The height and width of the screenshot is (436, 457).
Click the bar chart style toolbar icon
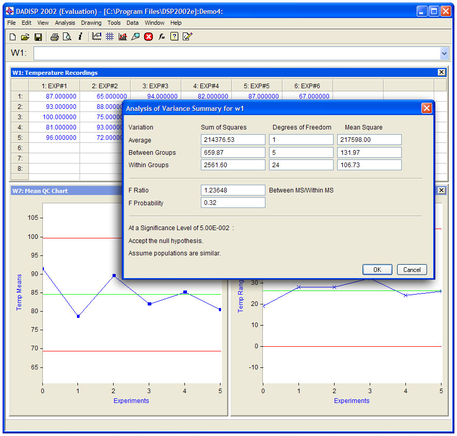point(123,37)
